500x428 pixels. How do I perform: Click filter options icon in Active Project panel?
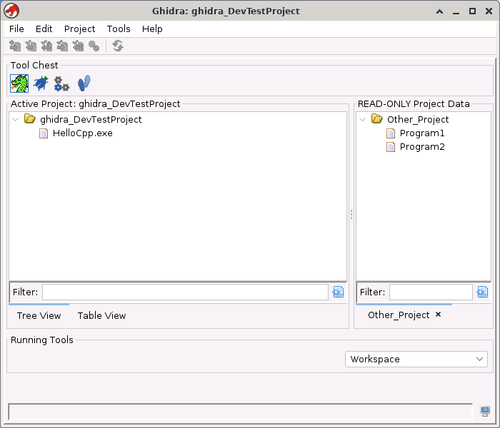coord(338,292)
